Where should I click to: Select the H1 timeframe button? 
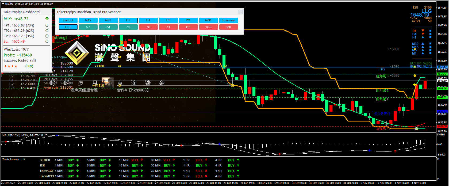(128, 20)
